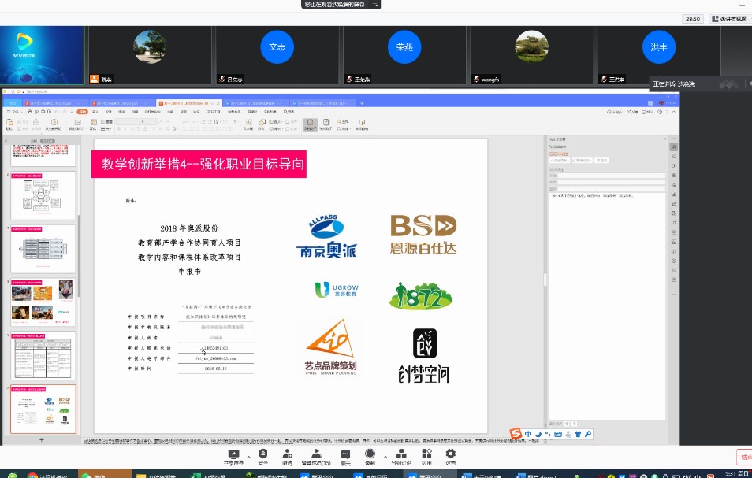Click the 邀请 invite icon

[288, 454]
